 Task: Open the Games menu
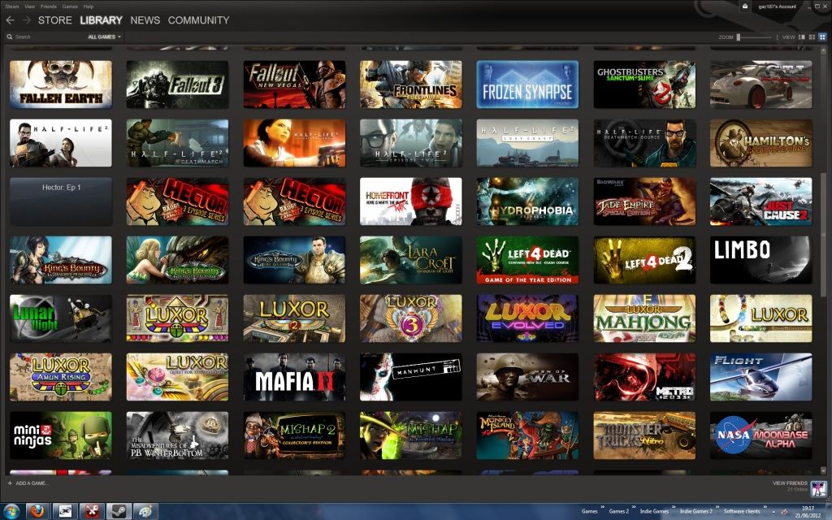point(70,6)
